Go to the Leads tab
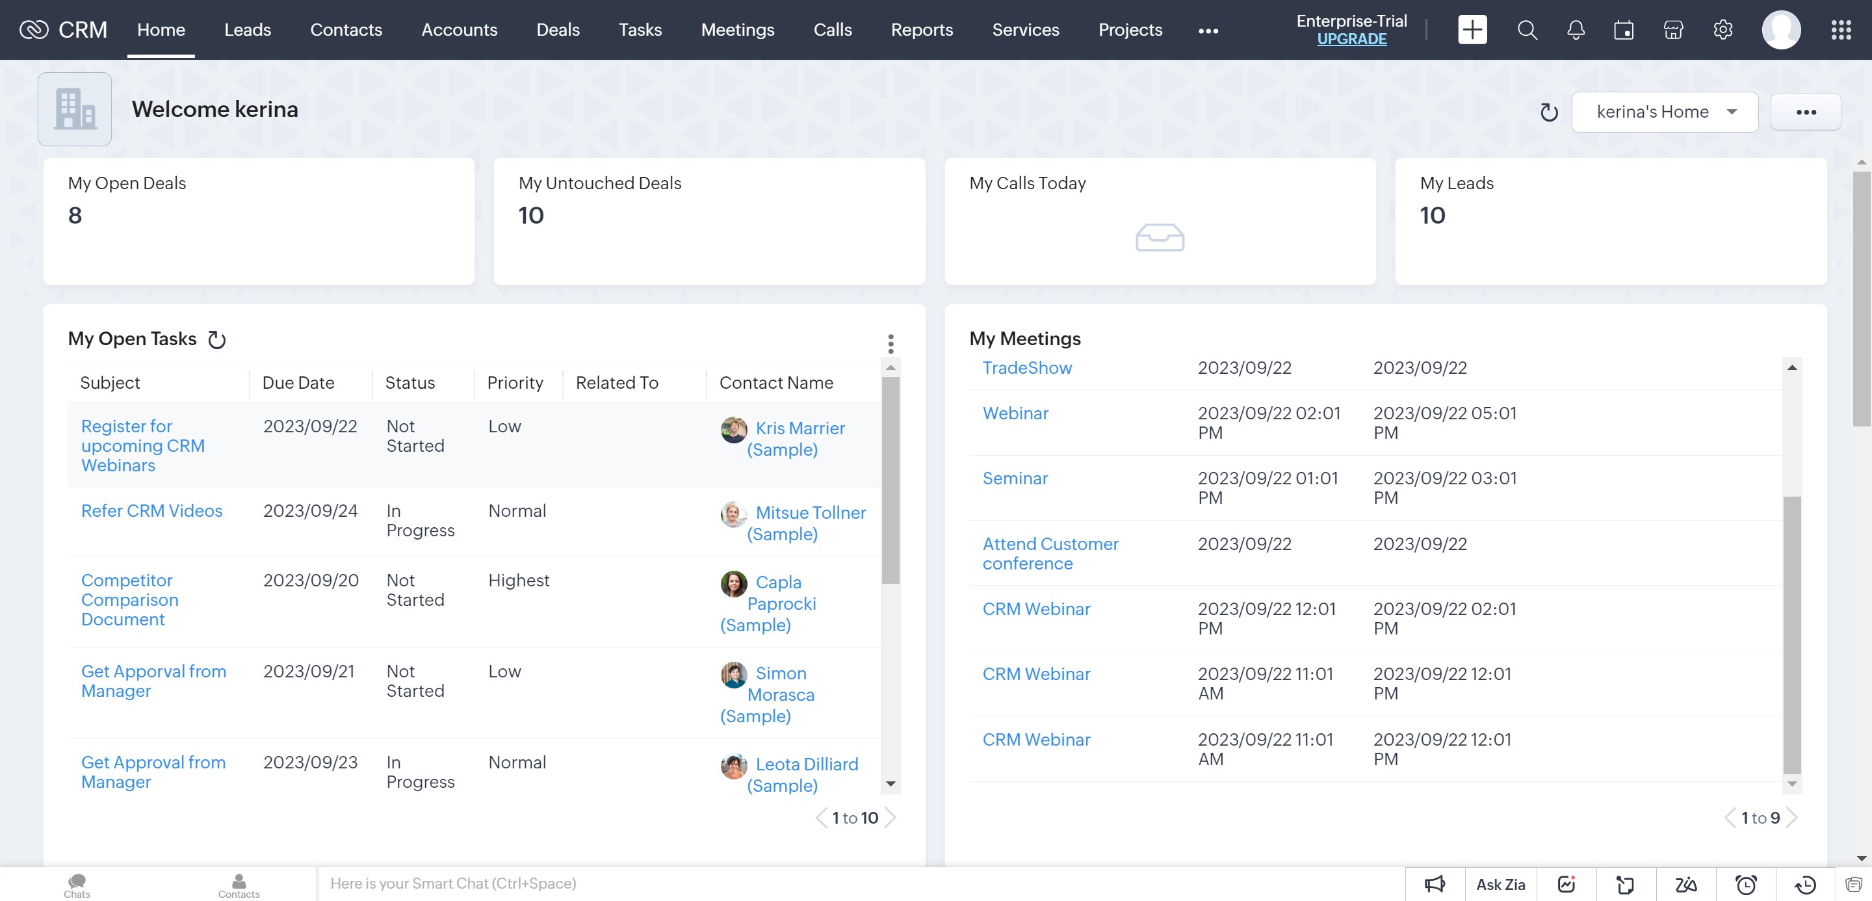1872x901 pixels. [x=247, y=30]
